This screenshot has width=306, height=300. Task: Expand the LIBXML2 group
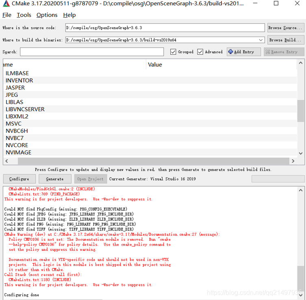(x=17, y=117)
